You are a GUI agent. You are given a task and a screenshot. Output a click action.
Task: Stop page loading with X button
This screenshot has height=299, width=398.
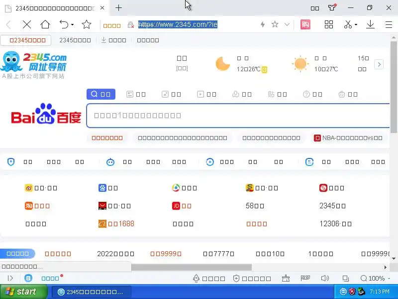pyautogui.click(x=27, y=24)
